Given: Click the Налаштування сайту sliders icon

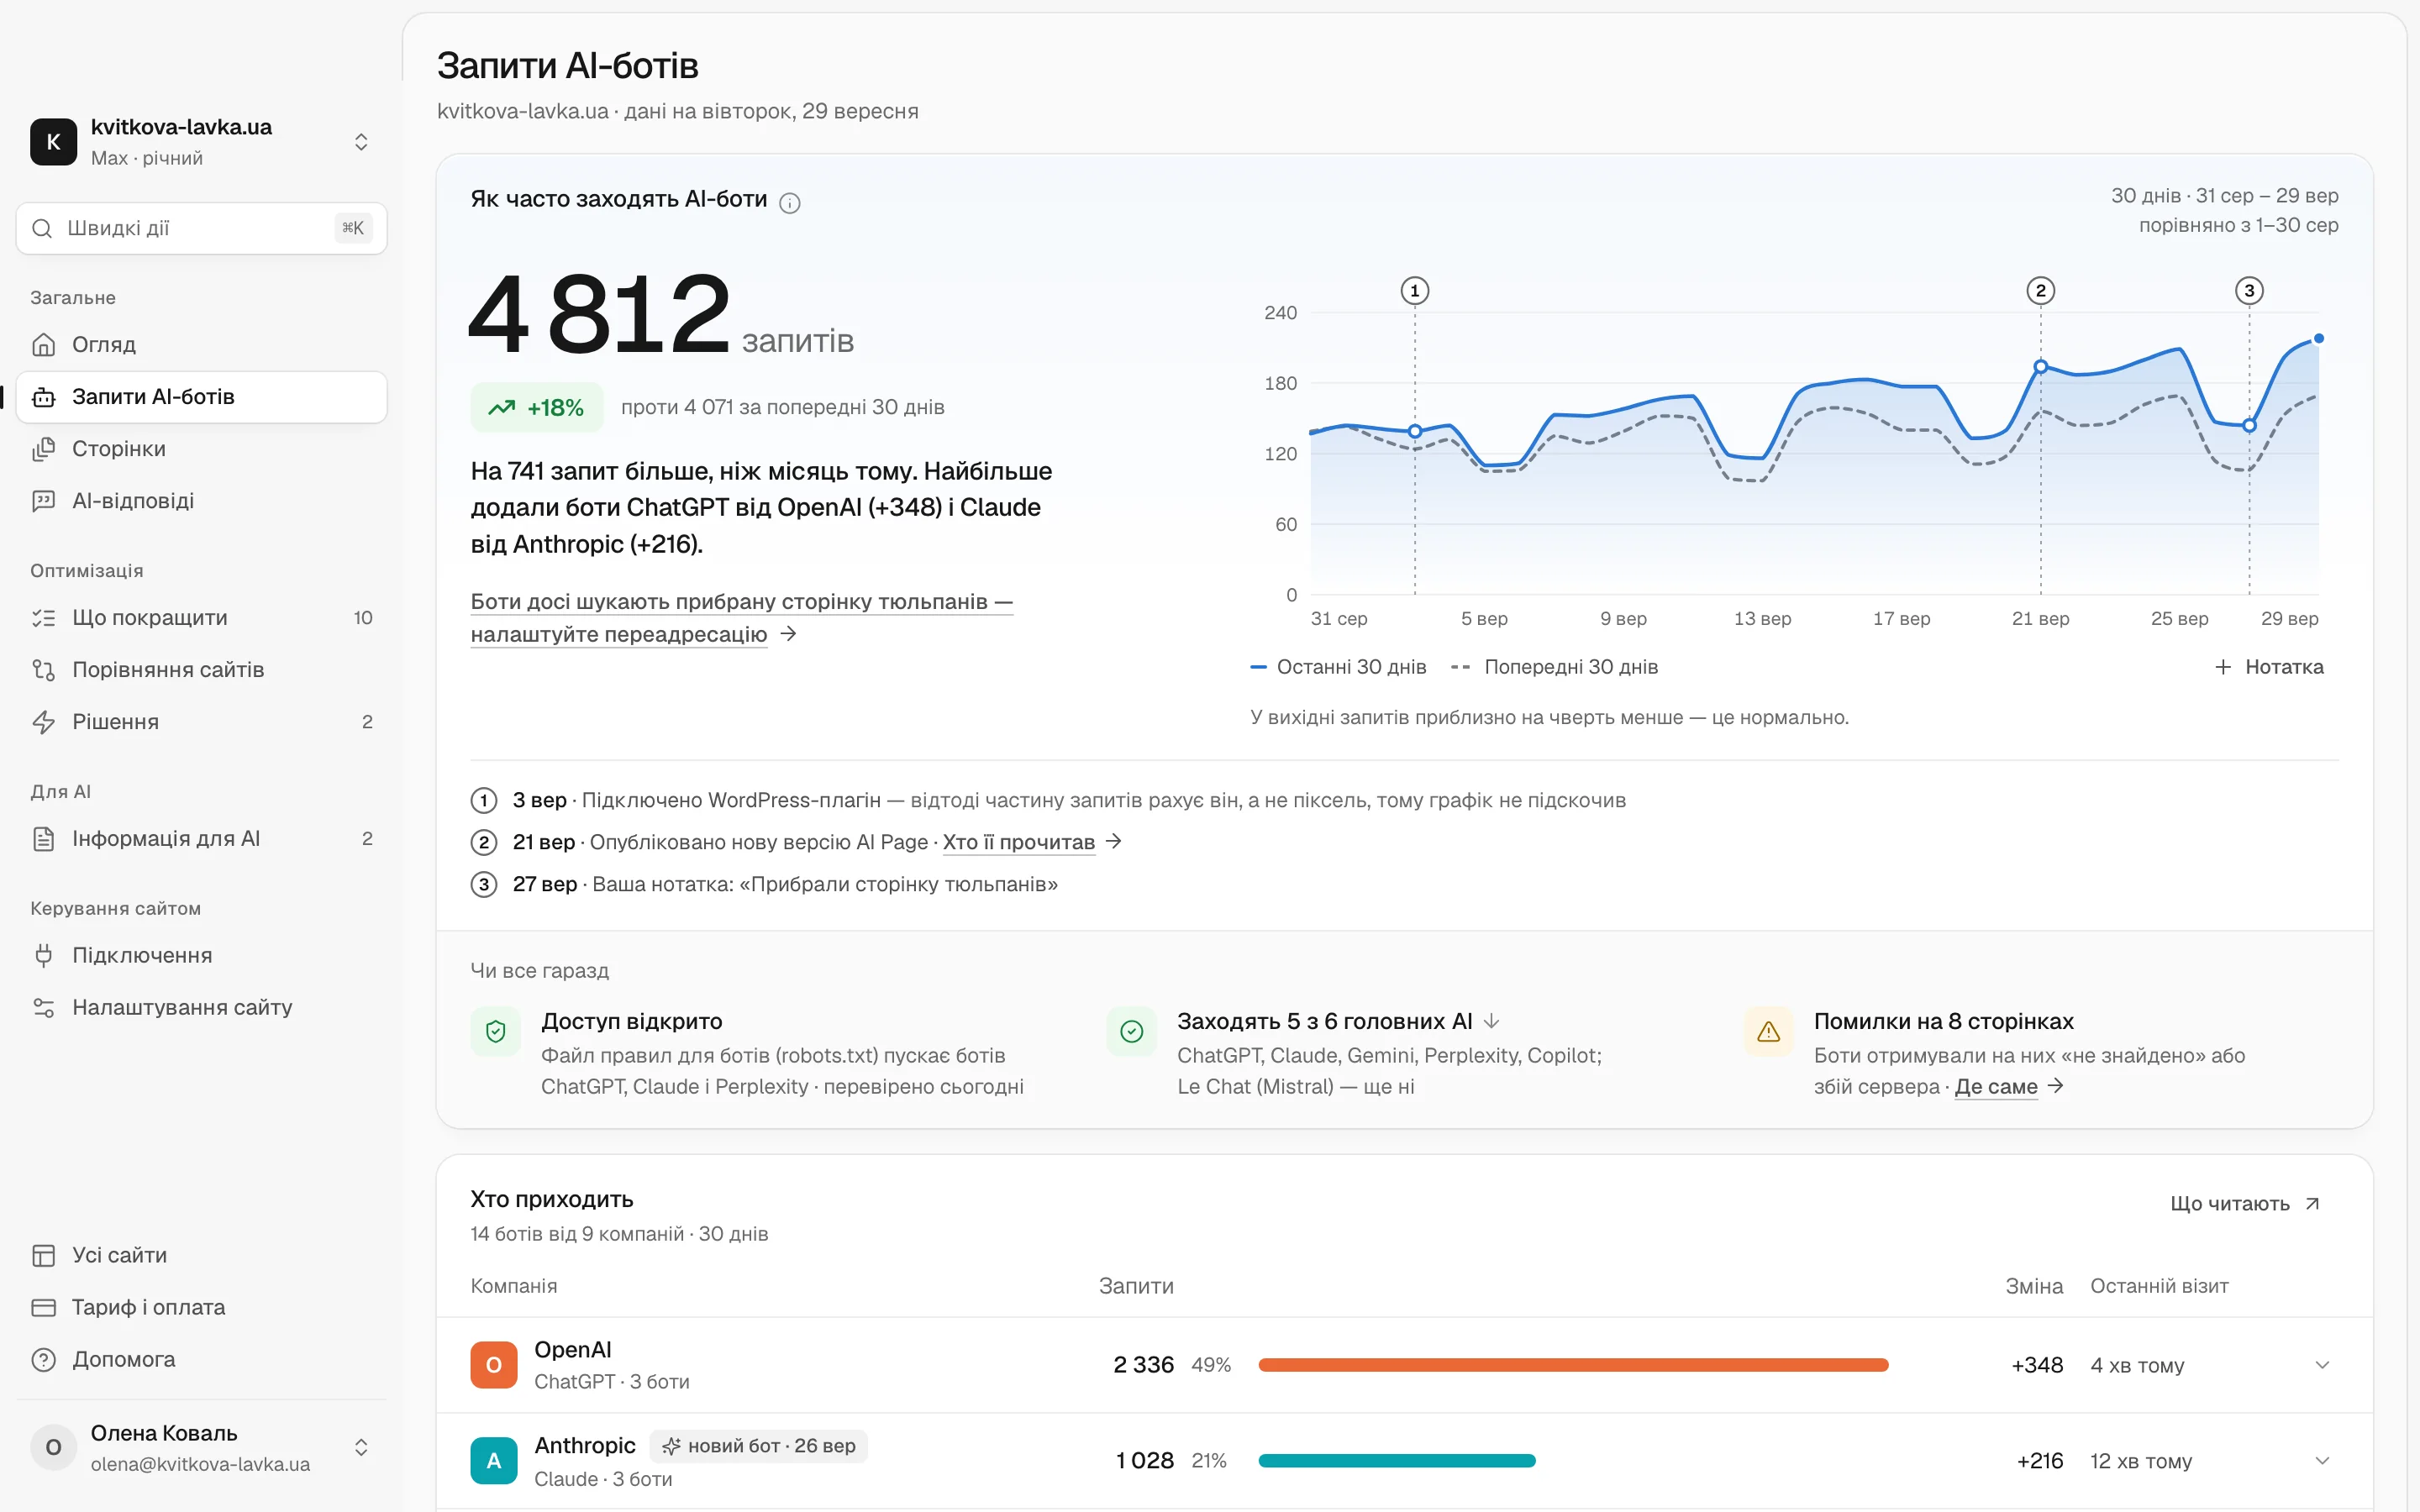Looking at the screenshot, I should pyautogui.click(x=43, y=1008).
